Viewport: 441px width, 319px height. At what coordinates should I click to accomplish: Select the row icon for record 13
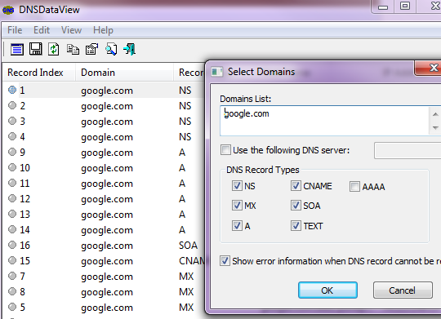click(x=12, y=214)
